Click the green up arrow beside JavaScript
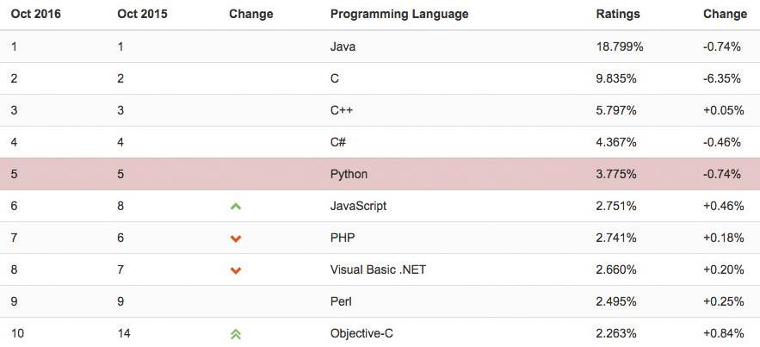 click(236, 207)
